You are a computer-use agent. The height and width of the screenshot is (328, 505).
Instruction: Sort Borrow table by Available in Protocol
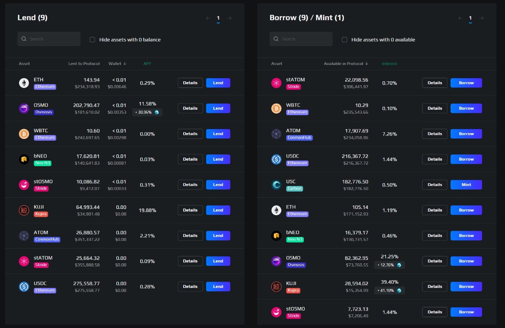click(346, 63)
